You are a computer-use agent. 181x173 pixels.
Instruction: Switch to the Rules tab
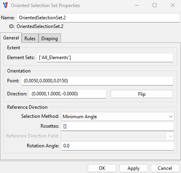click(x=30, y=38)
